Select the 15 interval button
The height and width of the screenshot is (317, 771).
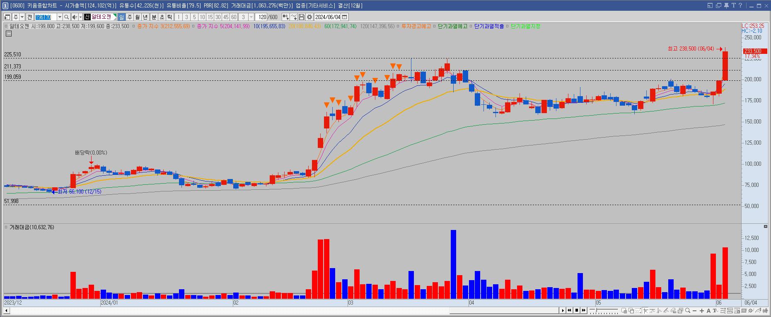click(210, 17)
